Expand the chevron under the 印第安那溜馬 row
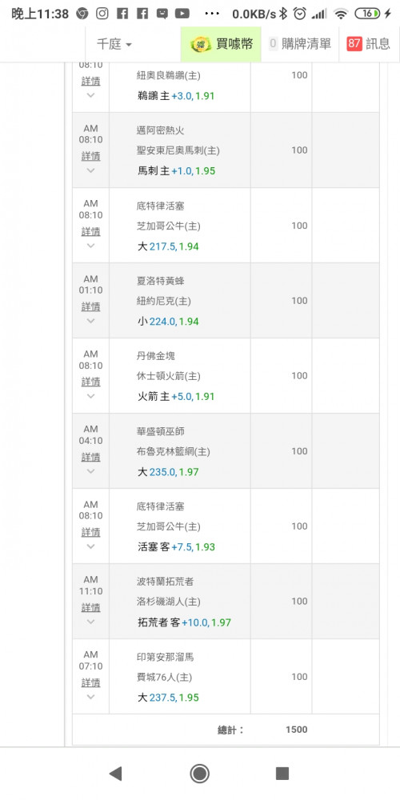The height and width of the screenshot is (800, 400). [90, 697]
